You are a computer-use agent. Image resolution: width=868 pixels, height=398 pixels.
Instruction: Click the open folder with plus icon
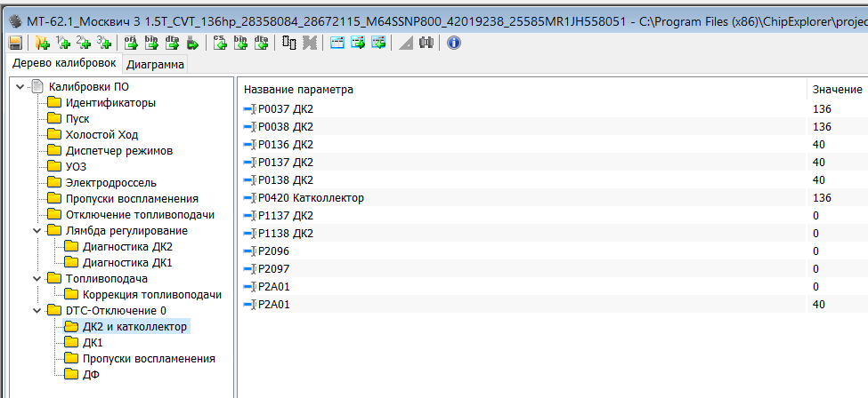click(42, 43)
